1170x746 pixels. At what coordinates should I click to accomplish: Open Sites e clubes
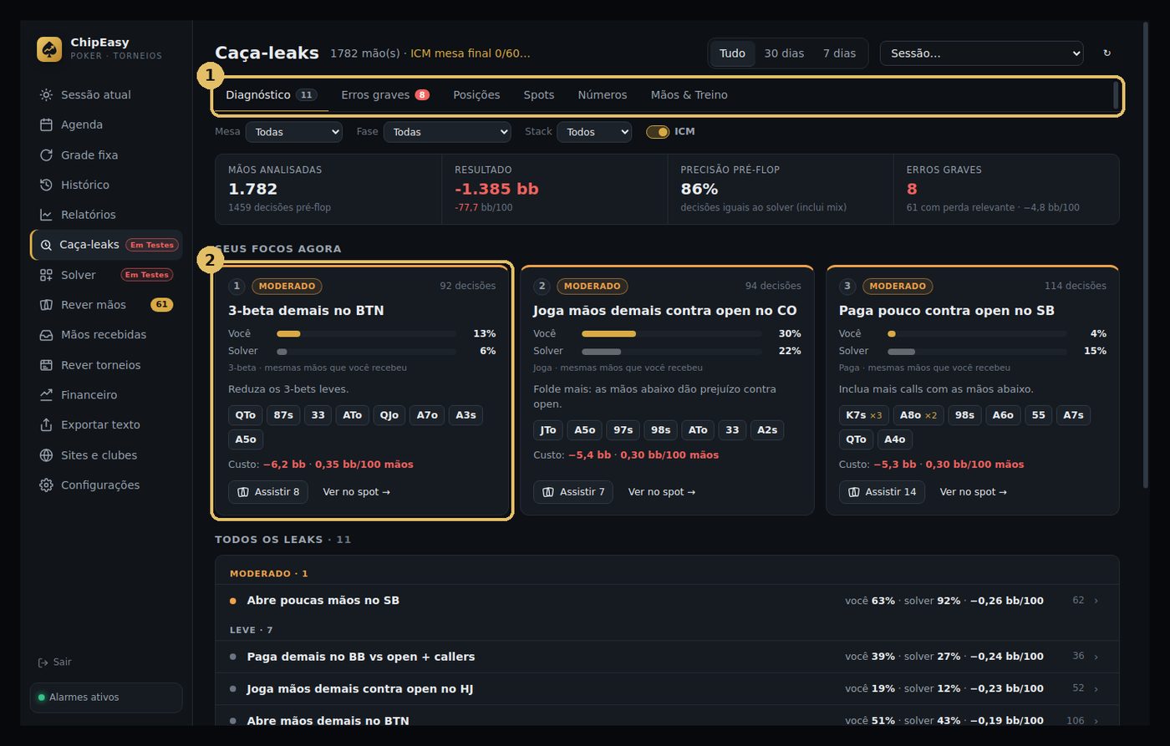(x=106, y=455)
